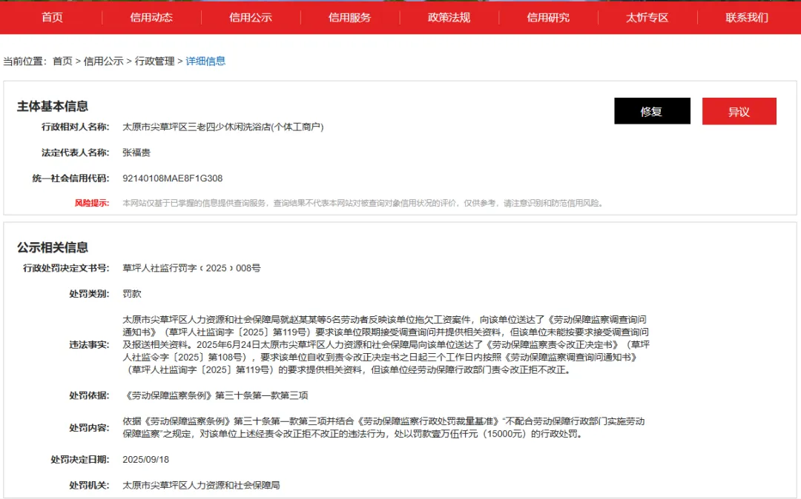801x499 pixels.
Task: Go to the 太忻专区 section
Action: click(x=647, y=17)
